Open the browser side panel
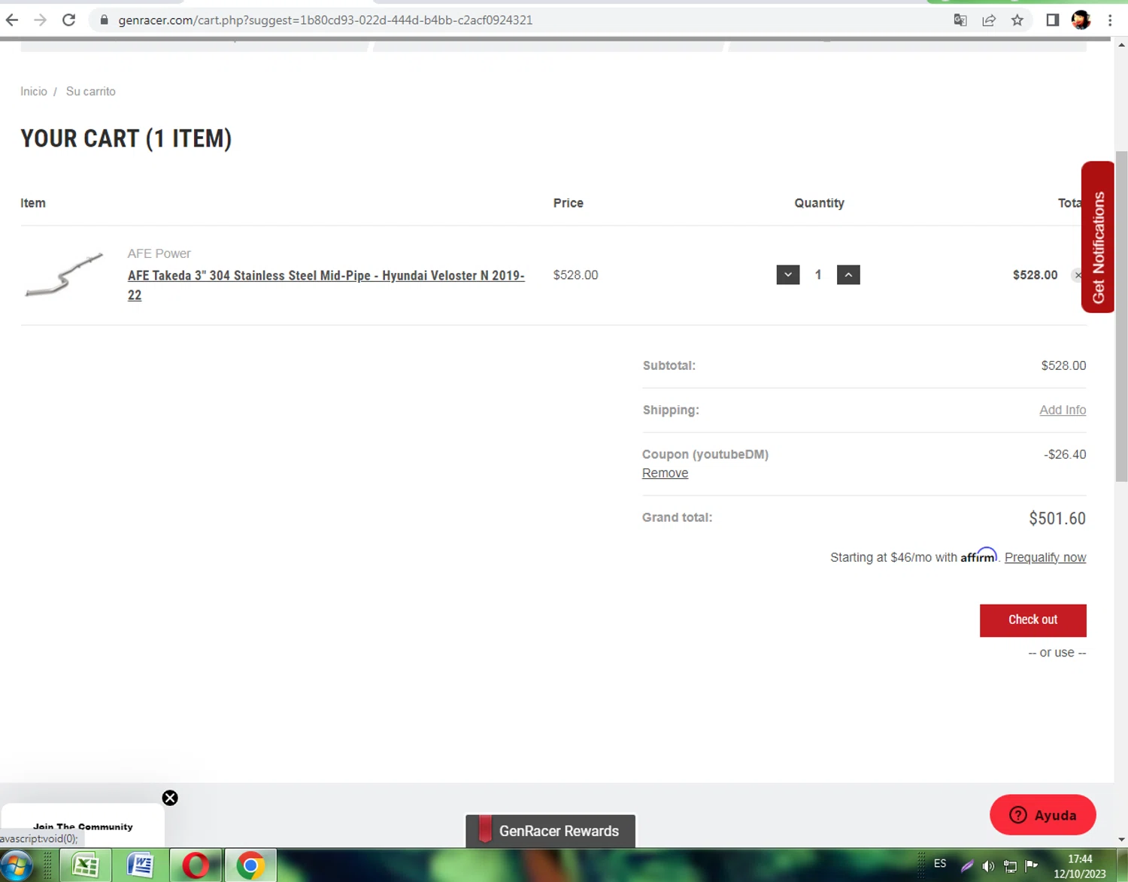This screenshot has width=1128, height=882. (x=1053, y=20)
